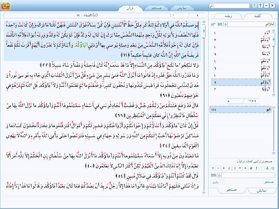This screenshot has width=279, height=209.
Task: Insert the equals operator
Action: click(213, 168)
